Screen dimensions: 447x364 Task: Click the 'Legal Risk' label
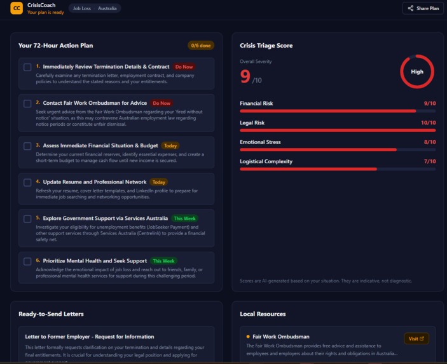(252, 123)
